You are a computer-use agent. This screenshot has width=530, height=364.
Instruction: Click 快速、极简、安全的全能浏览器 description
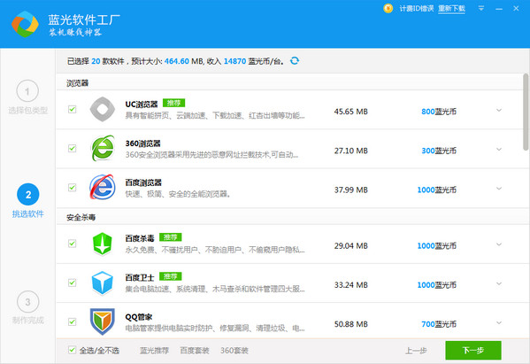point(178,194)
